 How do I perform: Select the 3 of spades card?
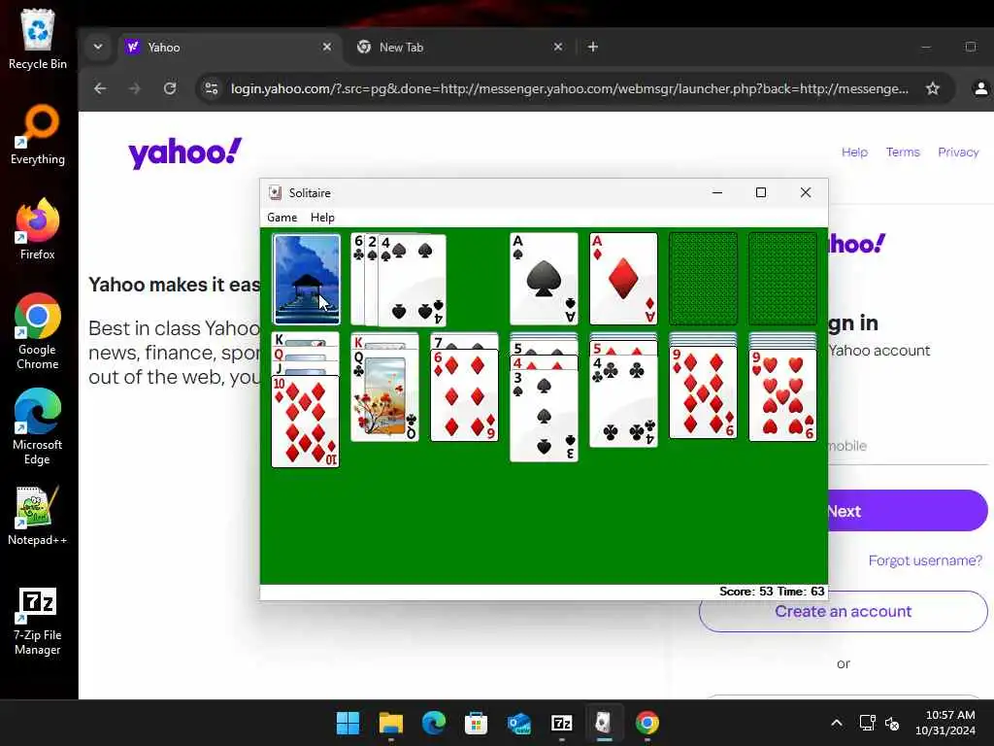click(544, 416)
